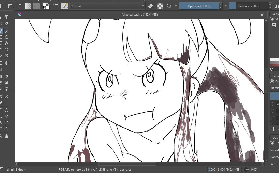Open the gradient chooser in the toolbar
Image resolution: width=279 pixels, height=173 pixels.
[x=28, y=6]
